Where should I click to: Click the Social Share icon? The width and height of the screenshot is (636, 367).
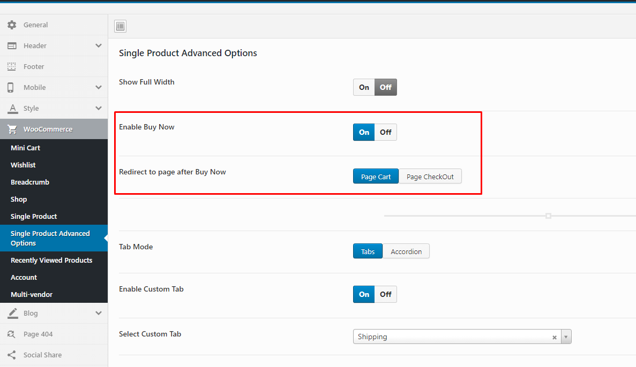tap(11, 355)
